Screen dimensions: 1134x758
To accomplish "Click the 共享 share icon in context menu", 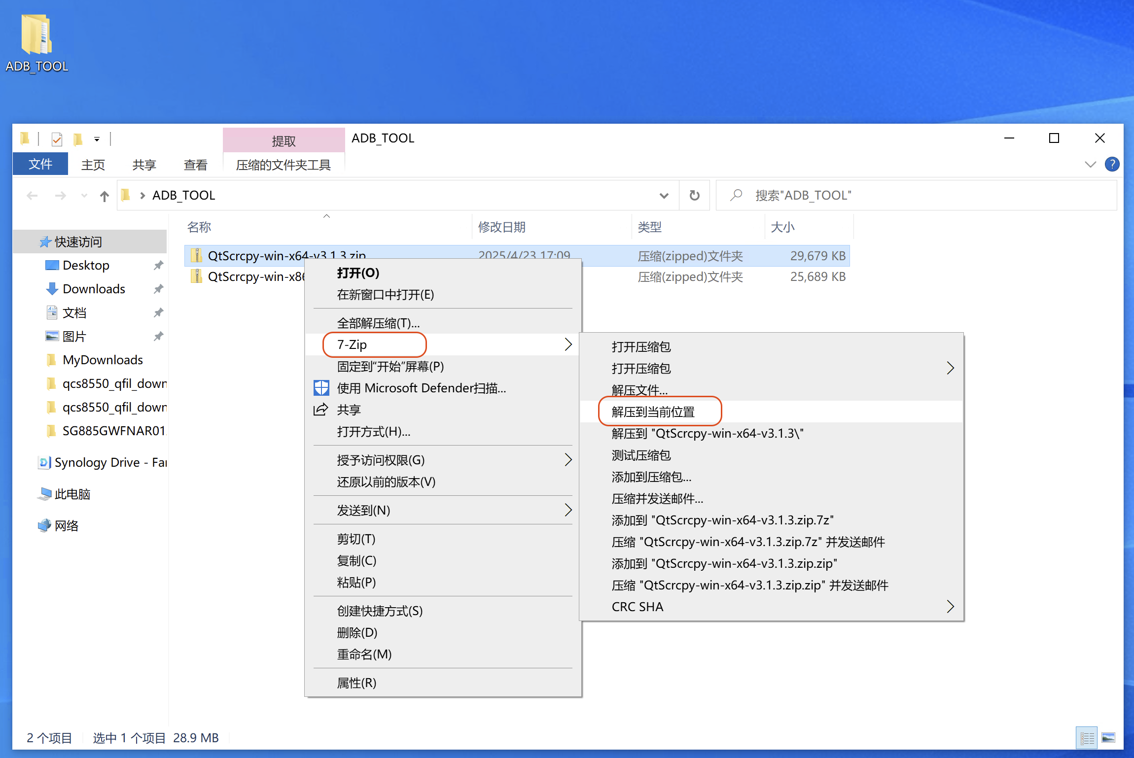I will point(321,410).
